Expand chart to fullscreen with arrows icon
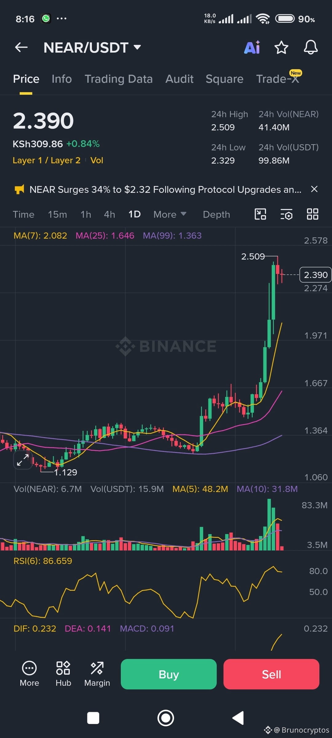This screenshot has width=332, height=738. (x=23, y=460)
